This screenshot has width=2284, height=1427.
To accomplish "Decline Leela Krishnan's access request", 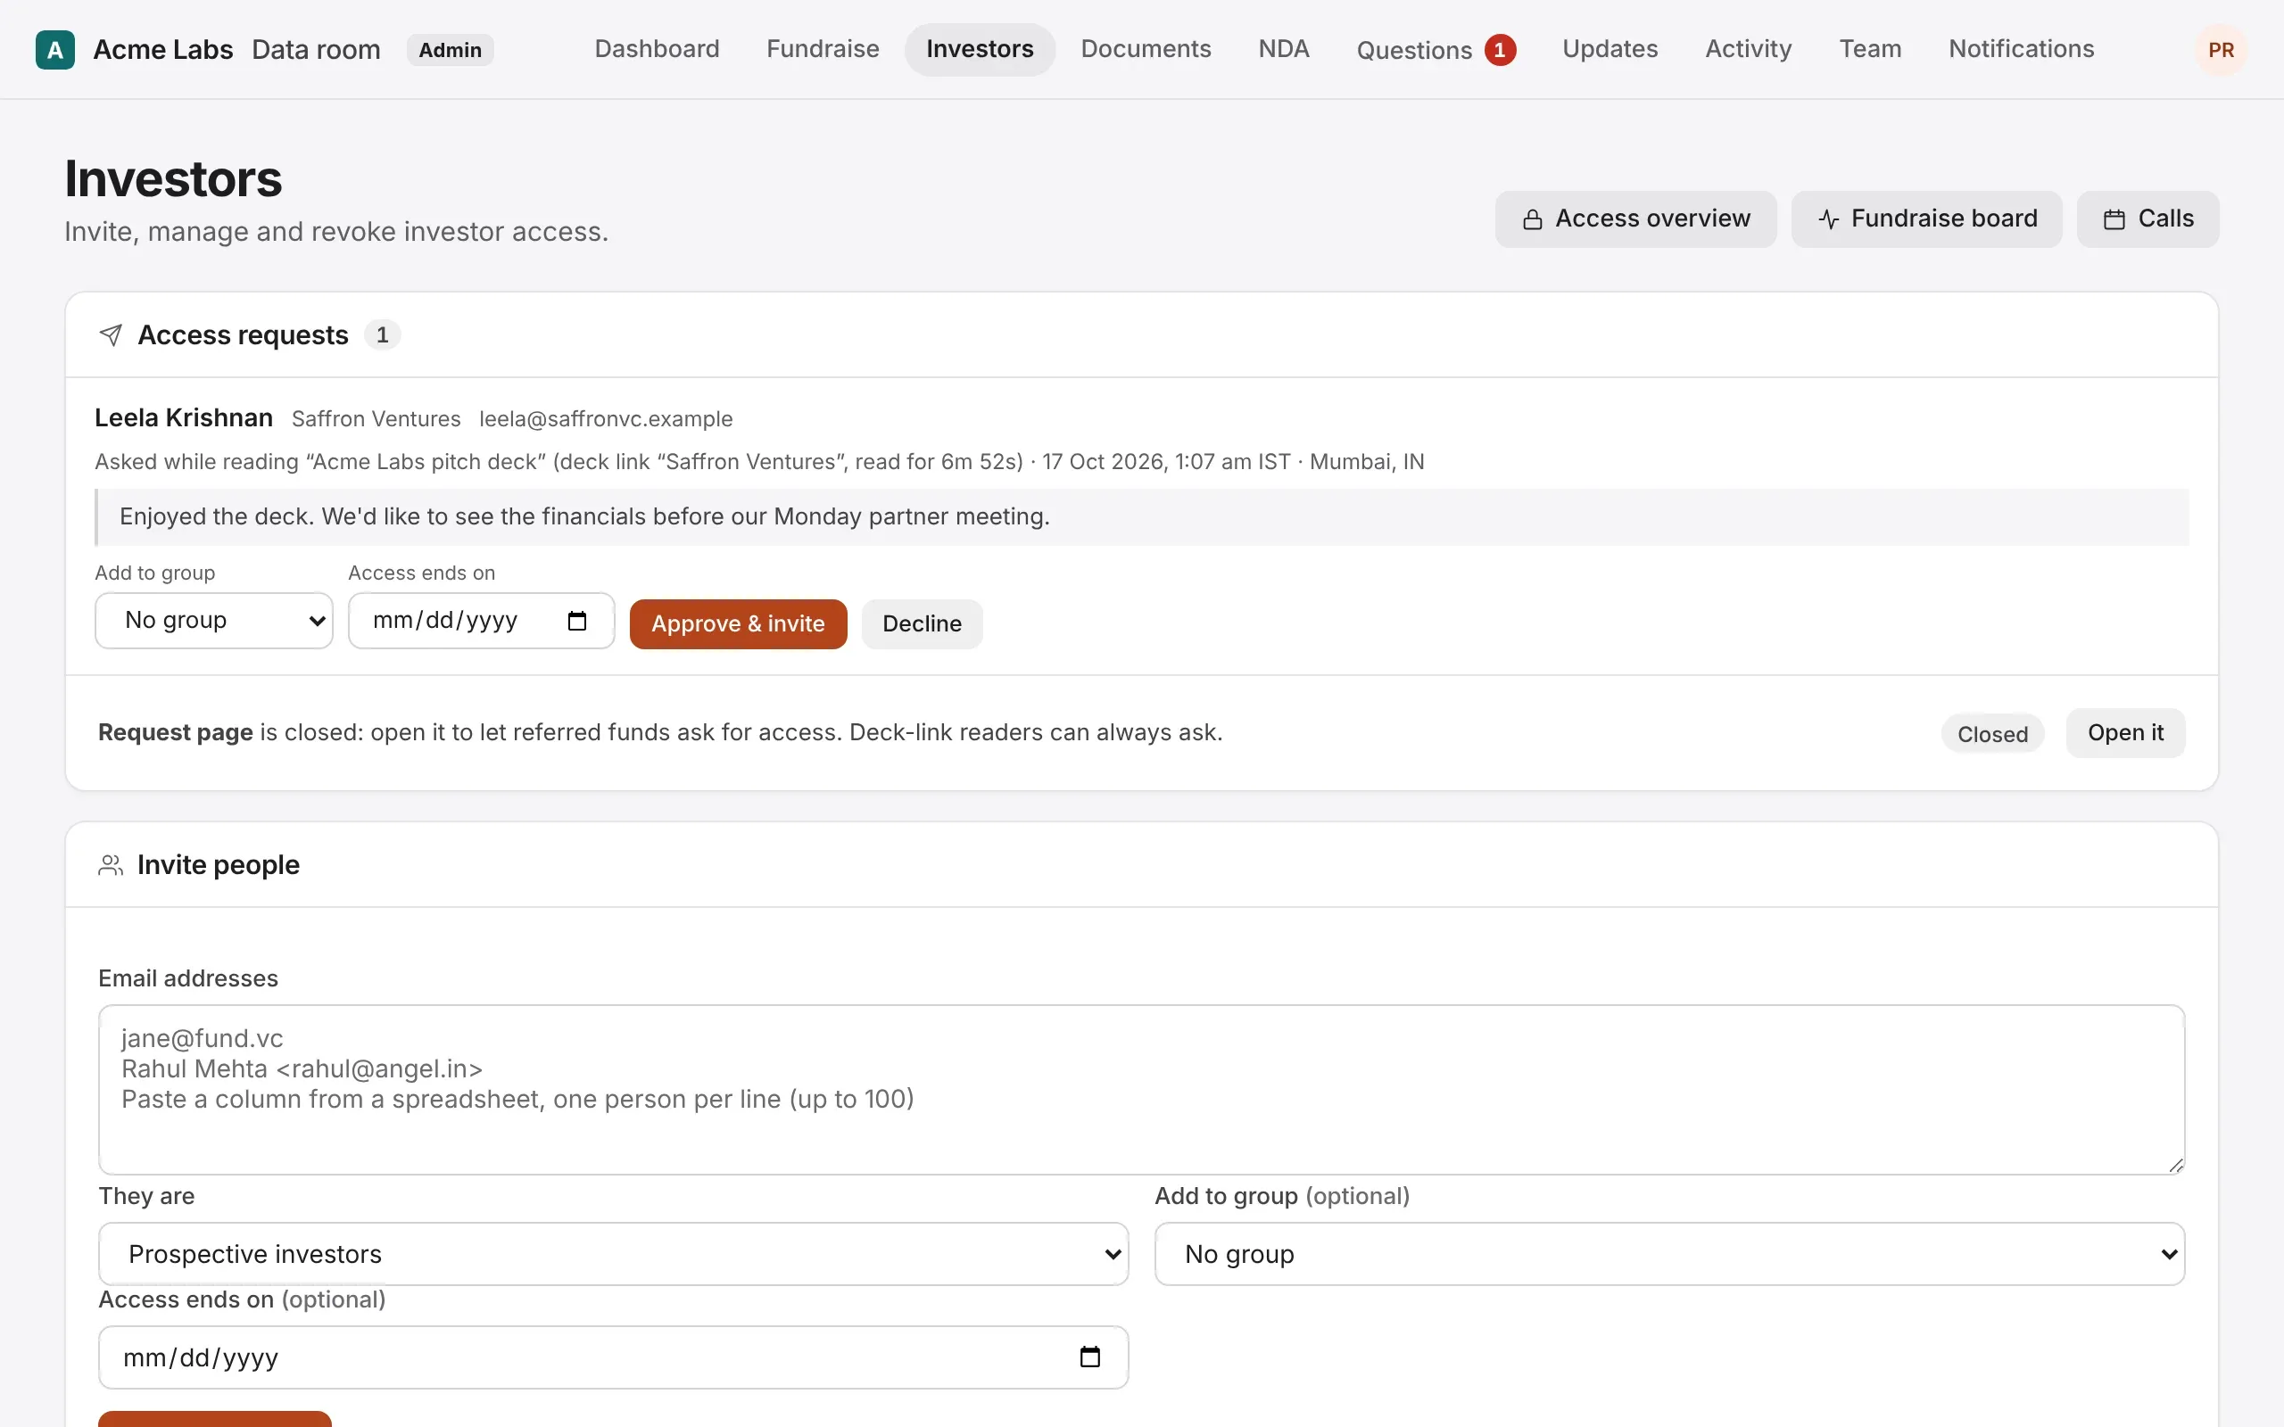I will click(923, 623).
